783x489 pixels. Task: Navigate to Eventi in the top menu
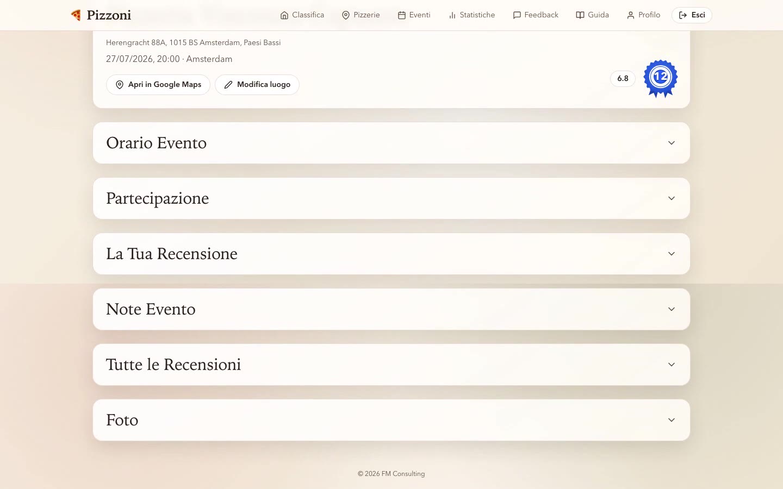tap(414, 15)
